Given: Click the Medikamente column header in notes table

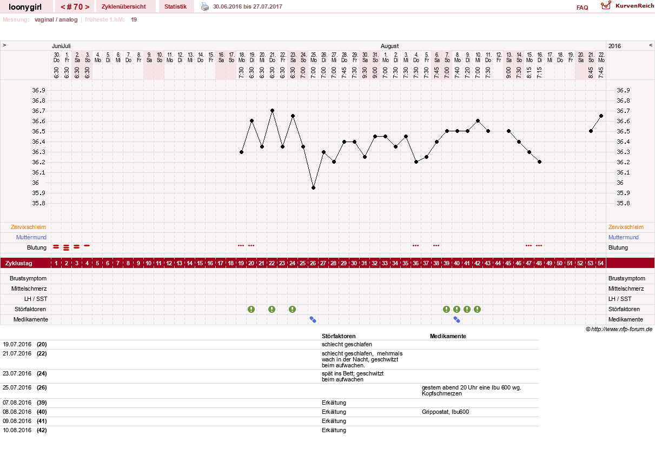Looking at the screenshot, I should click(x=448, y=336).
